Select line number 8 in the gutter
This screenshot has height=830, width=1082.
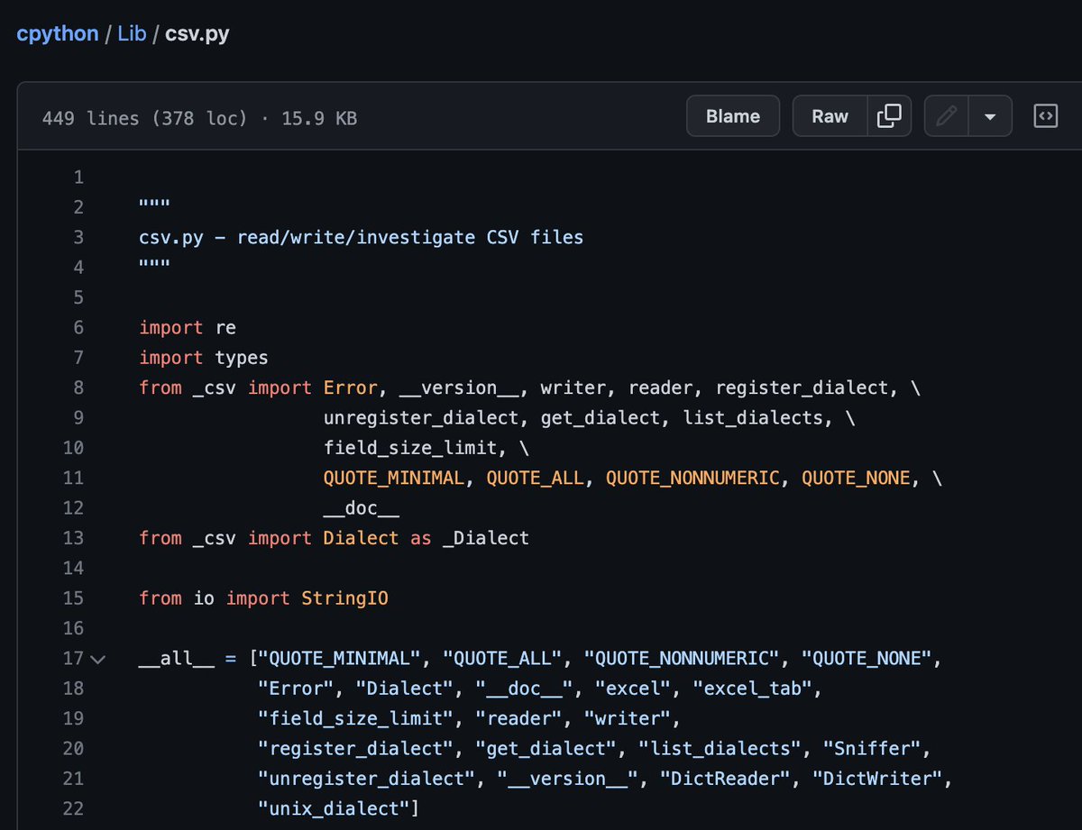click(x=78, y=388)
